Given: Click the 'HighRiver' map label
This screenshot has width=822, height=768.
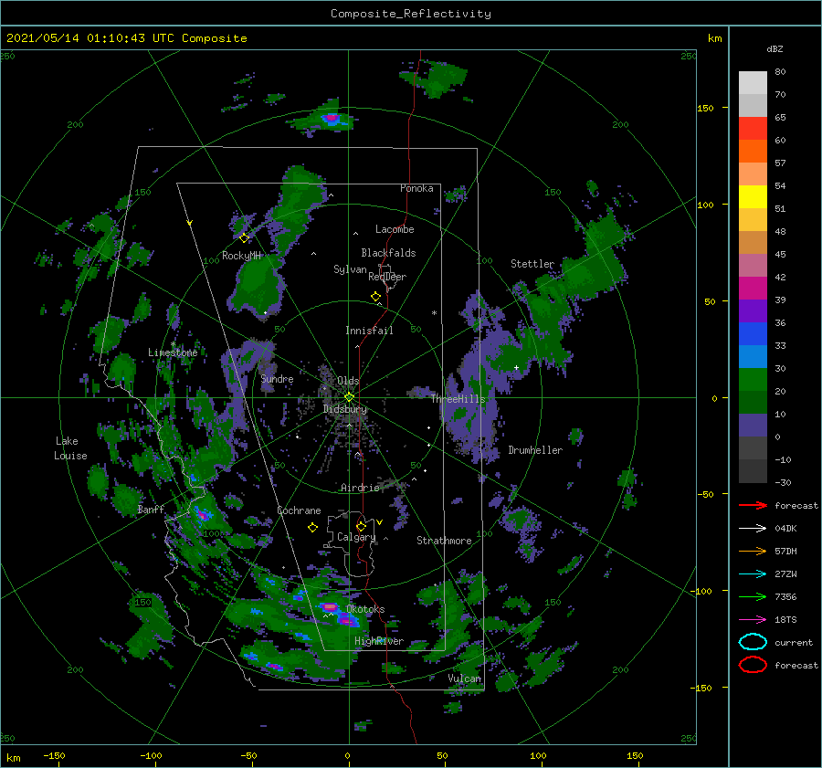Looking at the screenshot, I should [x=379, y=641].
